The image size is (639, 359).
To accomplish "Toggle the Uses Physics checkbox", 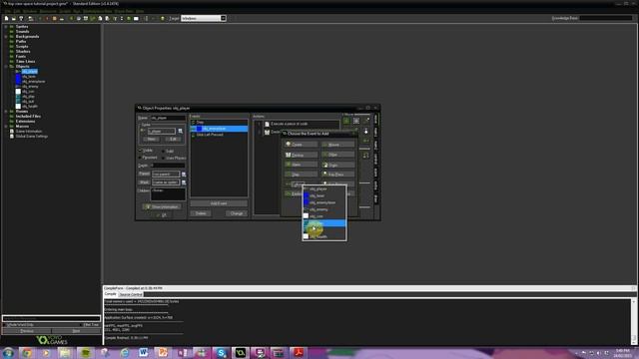I will 164,158.
